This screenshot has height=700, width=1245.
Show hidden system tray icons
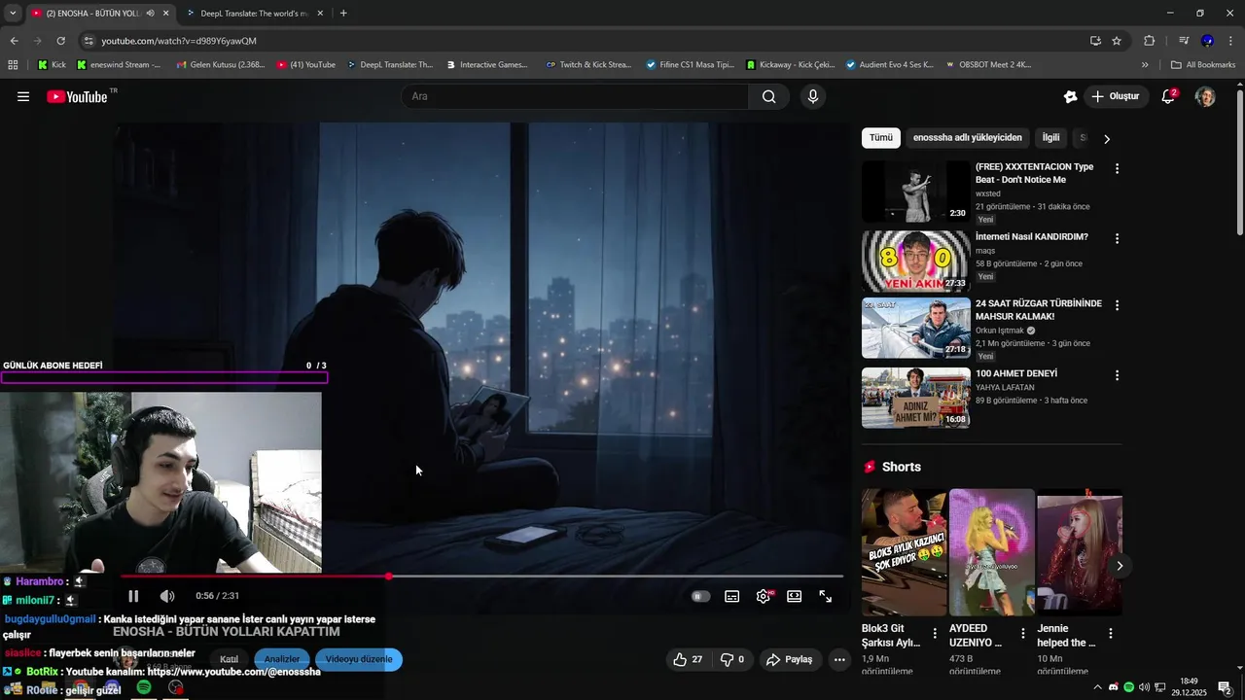click(1098, 687)
